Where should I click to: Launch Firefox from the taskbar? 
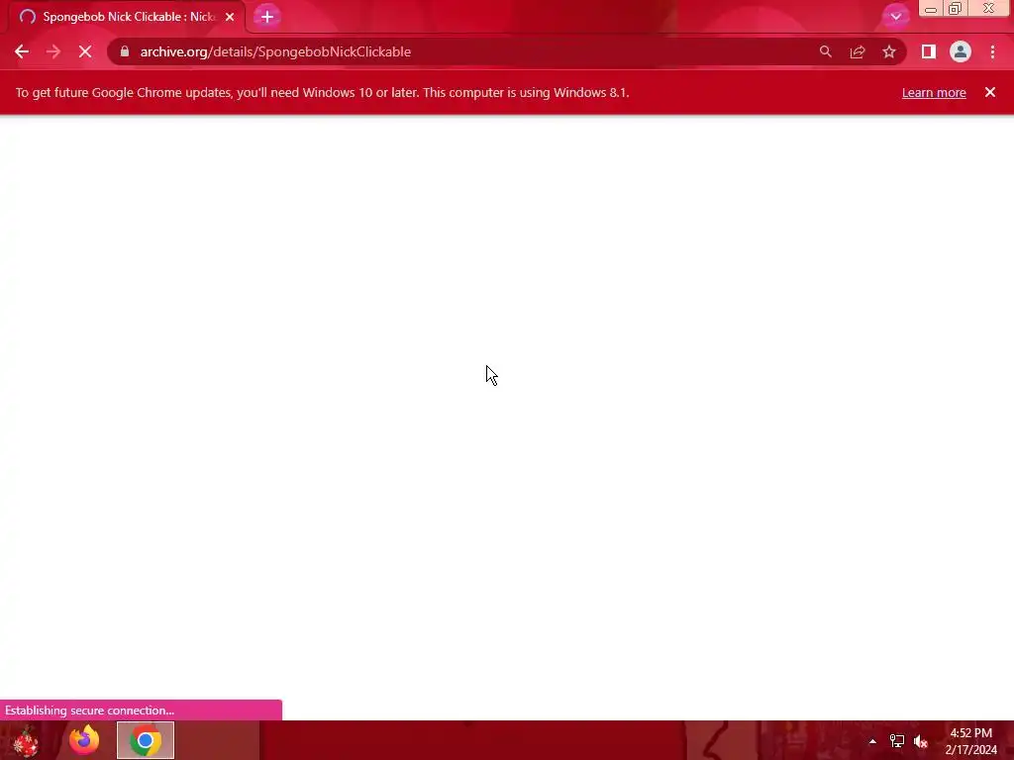(x=84, y=740)
